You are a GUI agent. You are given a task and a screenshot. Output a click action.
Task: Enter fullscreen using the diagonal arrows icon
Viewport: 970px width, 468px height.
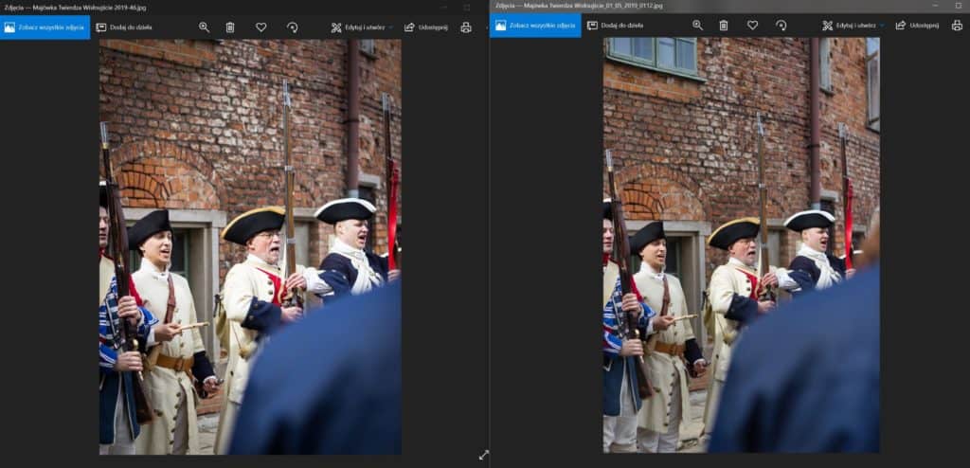coord(483,455)
